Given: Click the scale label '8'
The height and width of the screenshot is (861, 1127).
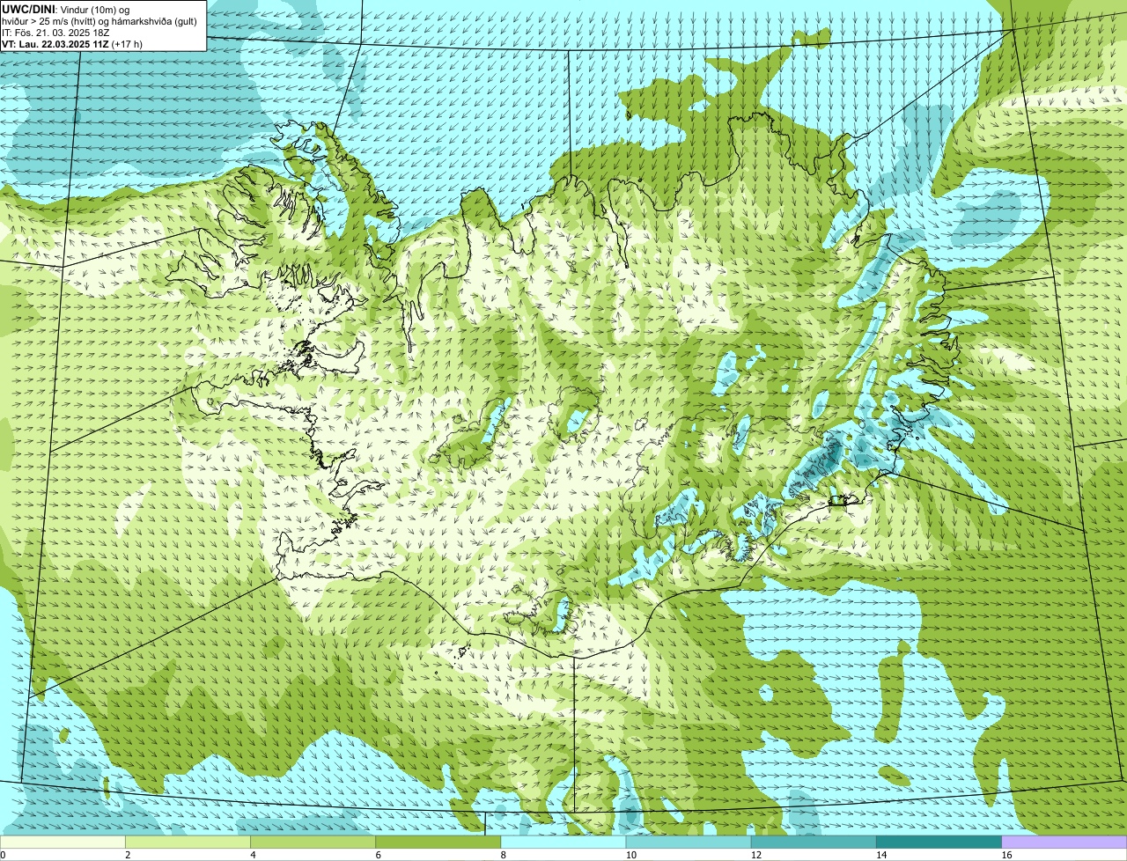Looking at the screenshot, I should click(503, 855).
